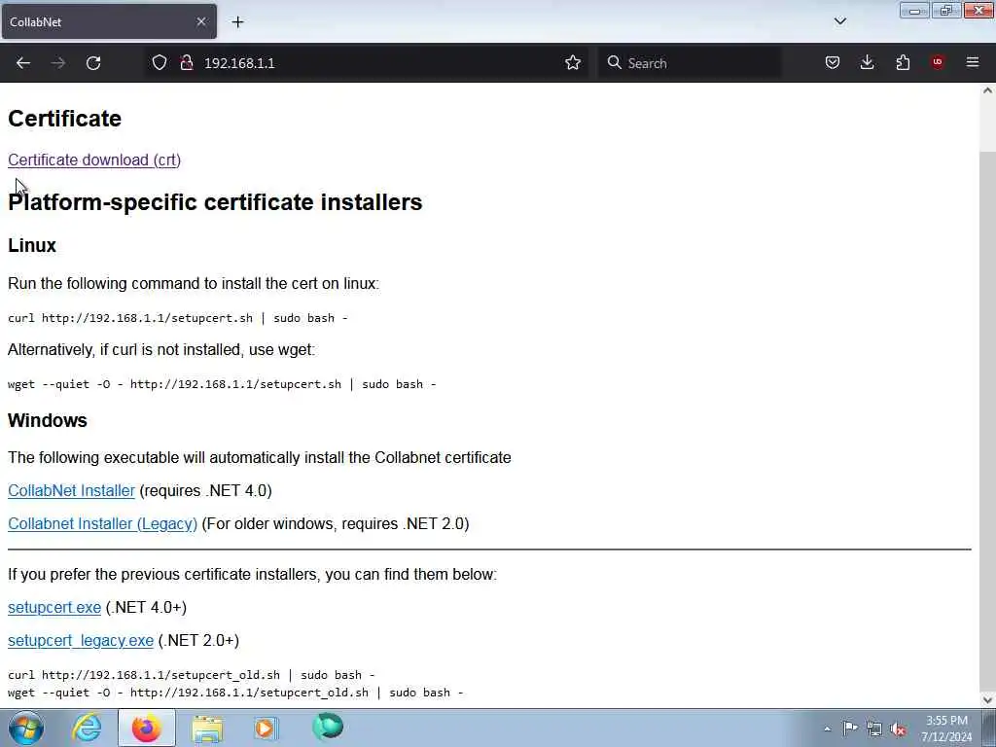Image resolution: width=996 pixels, height=747 pixels.
Task: Go back to the previous page
Action: tap(23, 63)
